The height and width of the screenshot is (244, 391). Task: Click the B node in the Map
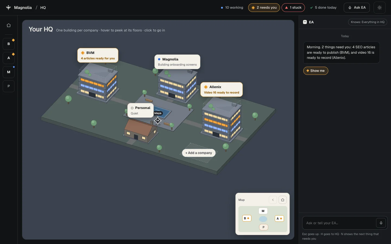click(x=247, y=218)
